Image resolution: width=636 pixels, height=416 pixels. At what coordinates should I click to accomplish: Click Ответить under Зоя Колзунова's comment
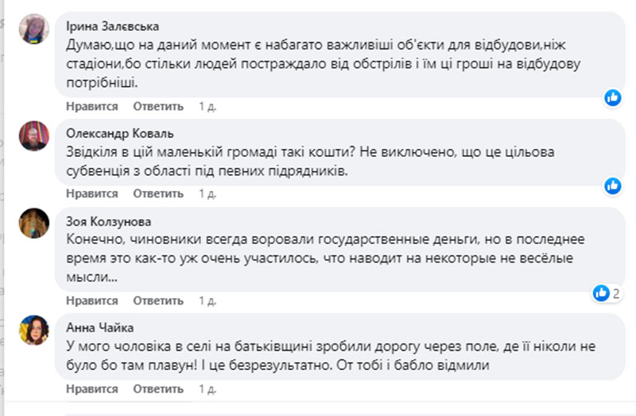158,301
